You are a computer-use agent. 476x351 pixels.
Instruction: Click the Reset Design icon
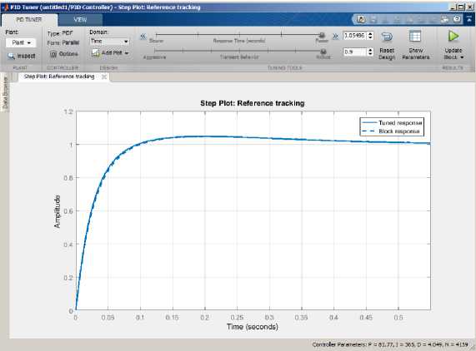(387, 37)
